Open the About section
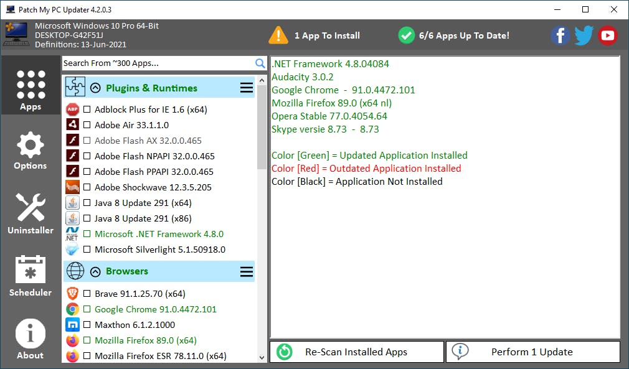Image resolution: width=629 pixels, height=369 pixels. (x=31, y=339)
